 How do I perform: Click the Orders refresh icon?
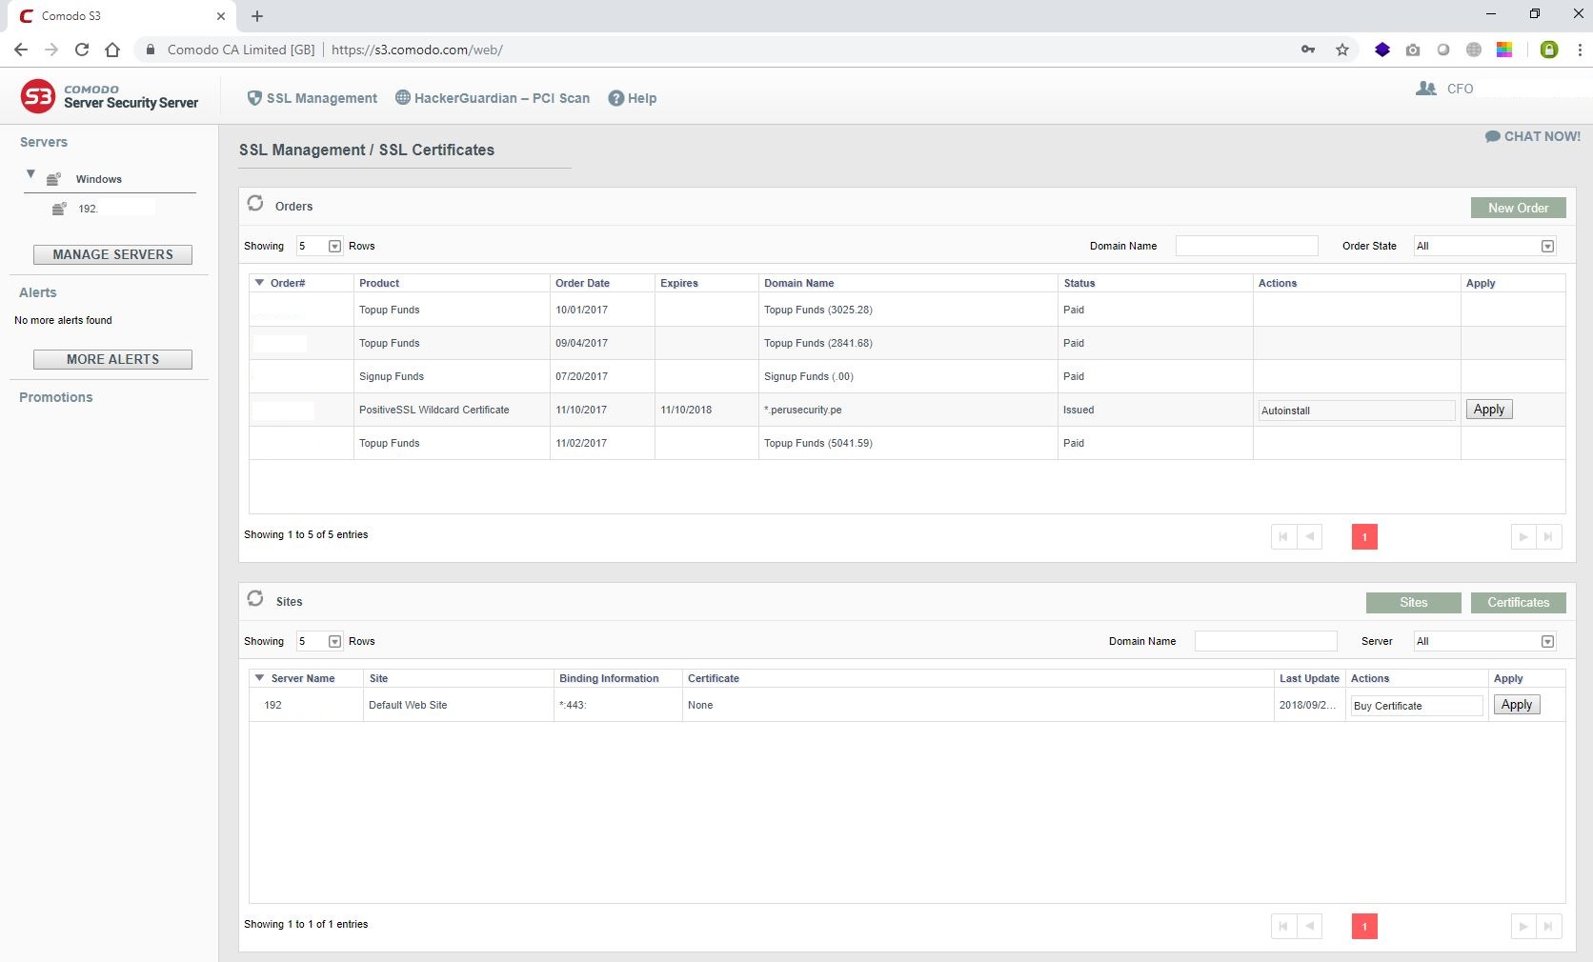pyautogui.click(x=255, y=203)
